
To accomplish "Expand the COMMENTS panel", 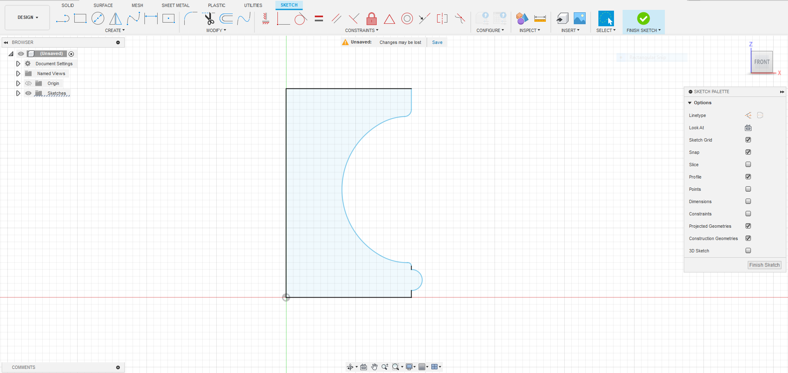I will (x=118, y=367).
